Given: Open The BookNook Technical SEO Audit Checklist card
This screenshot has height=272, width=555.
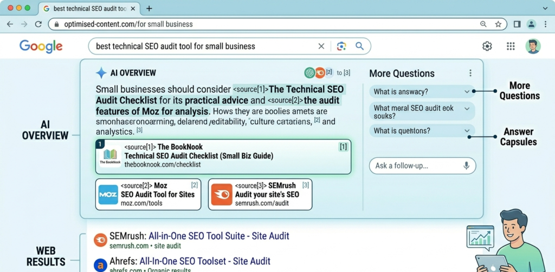Looking at the screenshot, I should click(x=223, y=156).
